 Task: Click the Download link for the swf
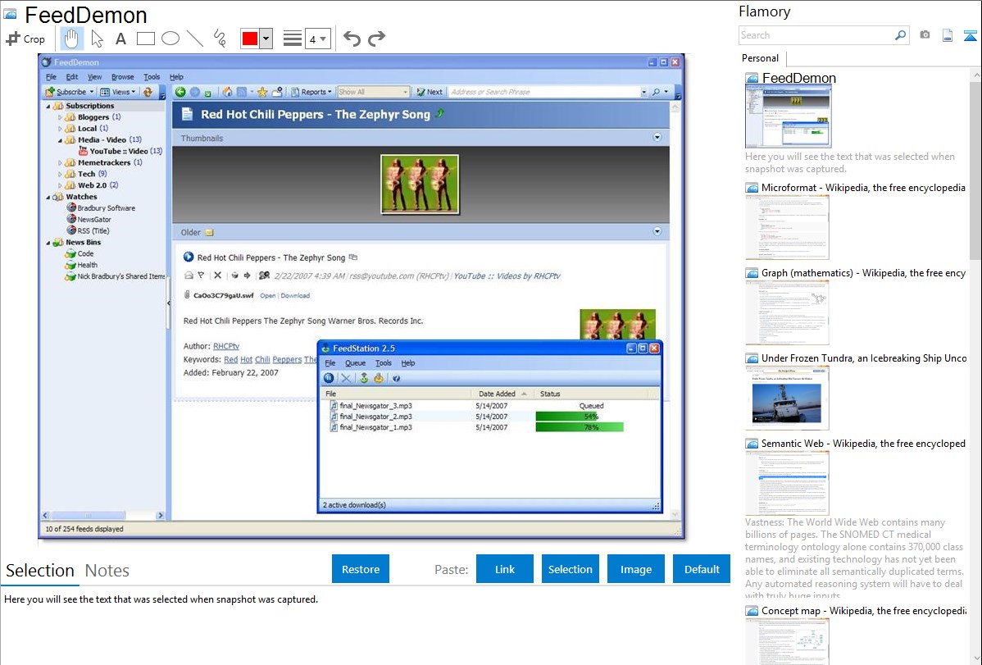pyautogui.click(x=295, y=296)
